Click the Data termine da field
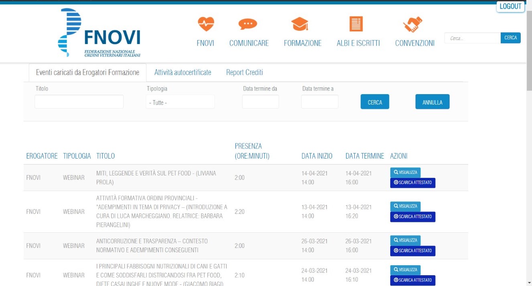 [260, 102]
